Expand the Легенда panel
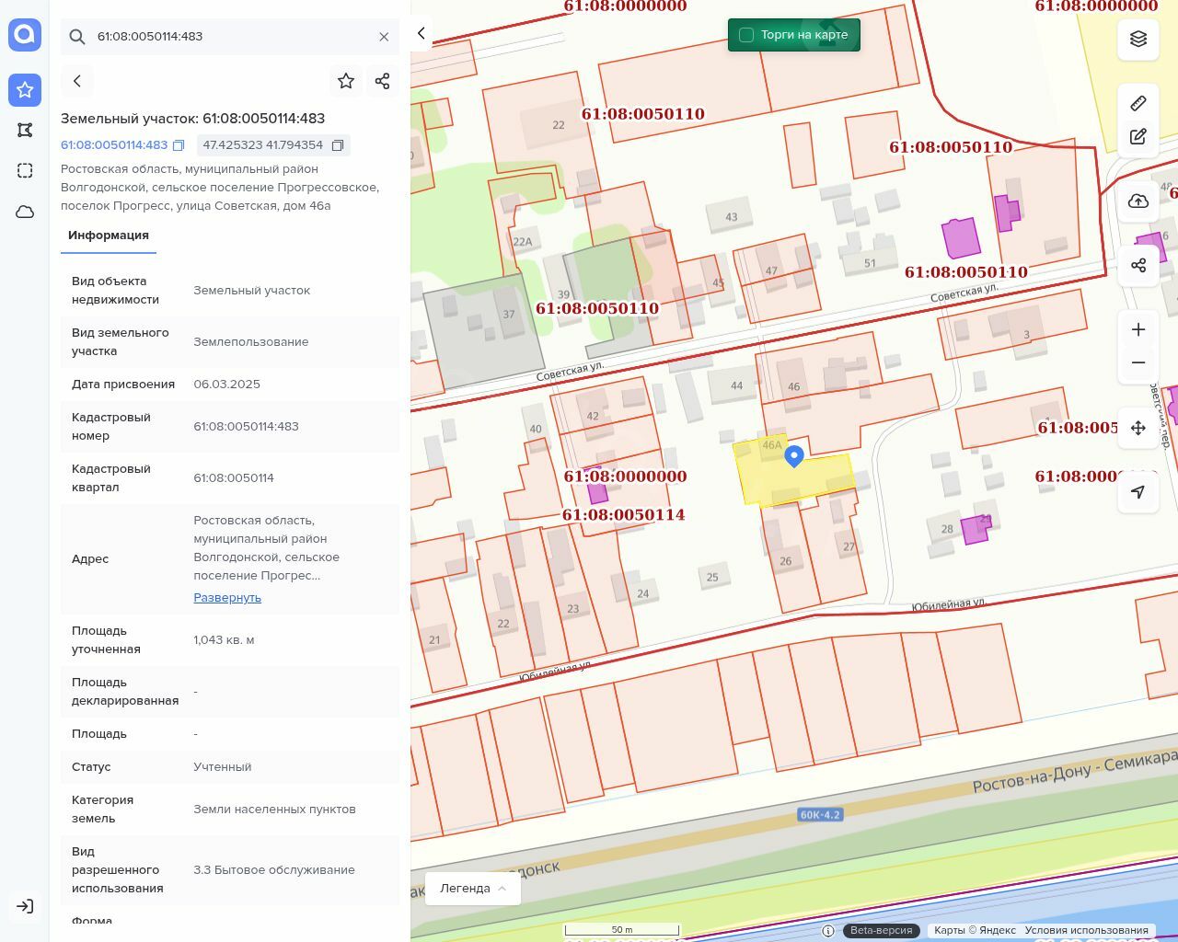Image resolution: width=1178 pixels, height=942 pixels. (x=473, y=888)
